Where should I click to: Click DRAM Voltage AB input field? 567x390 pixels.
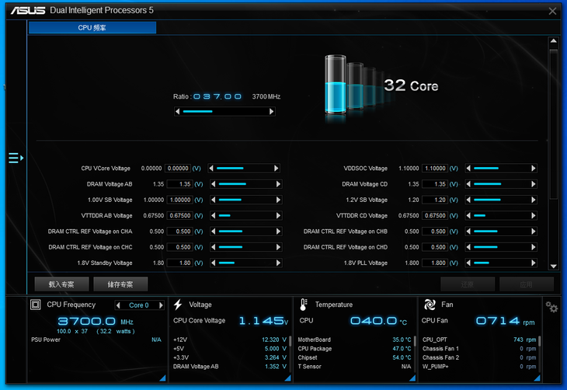click(x=180, y=184)
